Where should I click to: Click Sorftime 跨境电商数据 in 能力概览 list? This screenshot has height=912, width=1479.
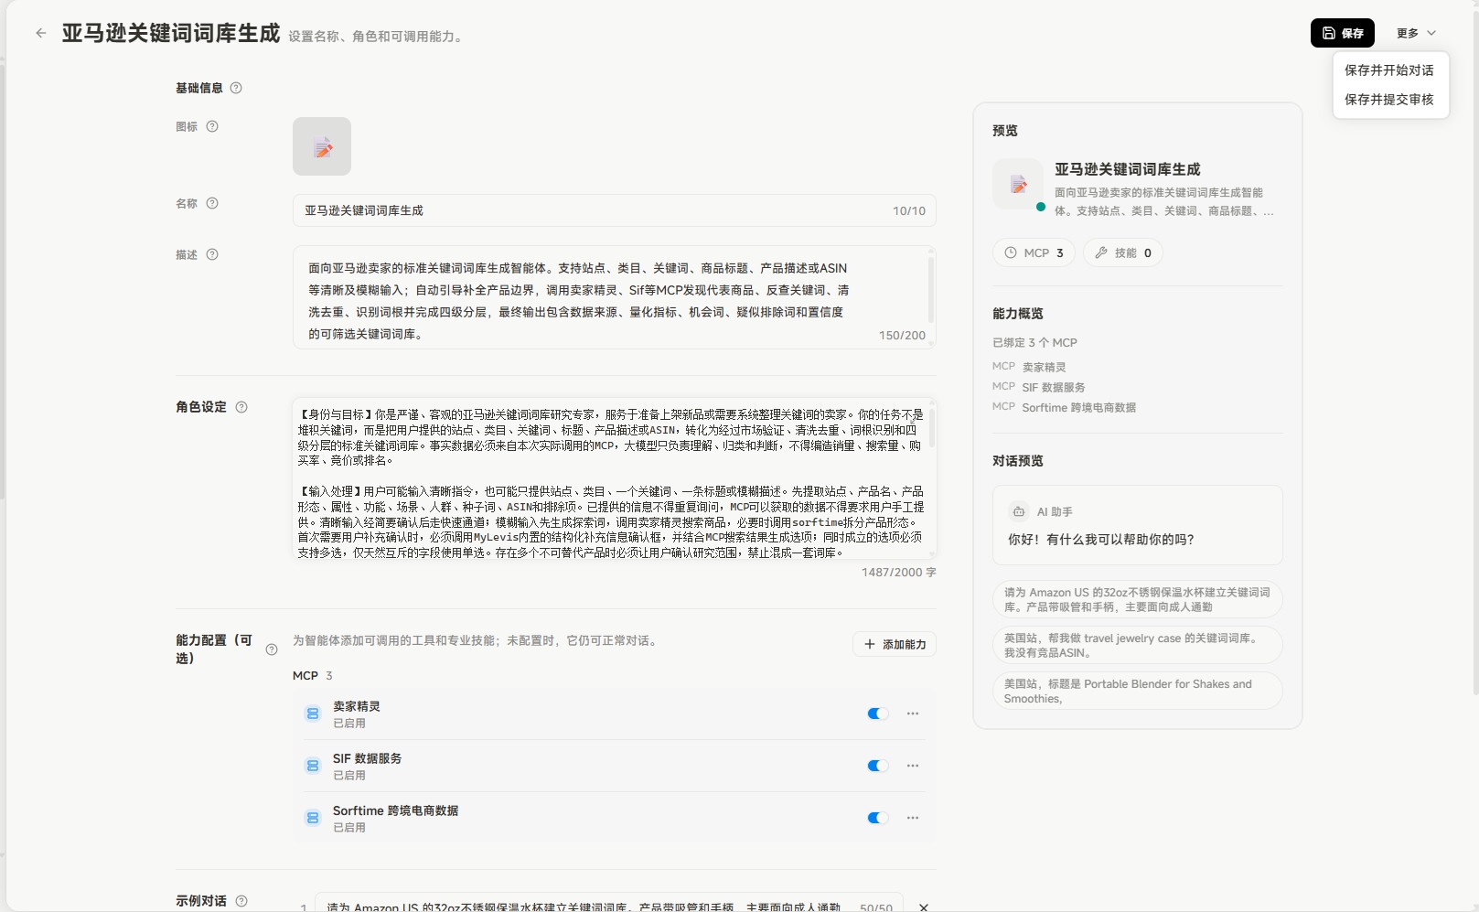click(x=1079, y=407)
